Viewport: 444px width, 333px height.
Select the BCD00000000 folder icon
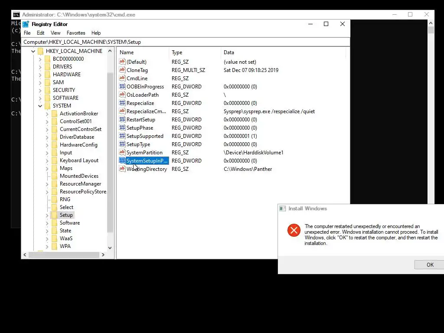coord(48,59)
